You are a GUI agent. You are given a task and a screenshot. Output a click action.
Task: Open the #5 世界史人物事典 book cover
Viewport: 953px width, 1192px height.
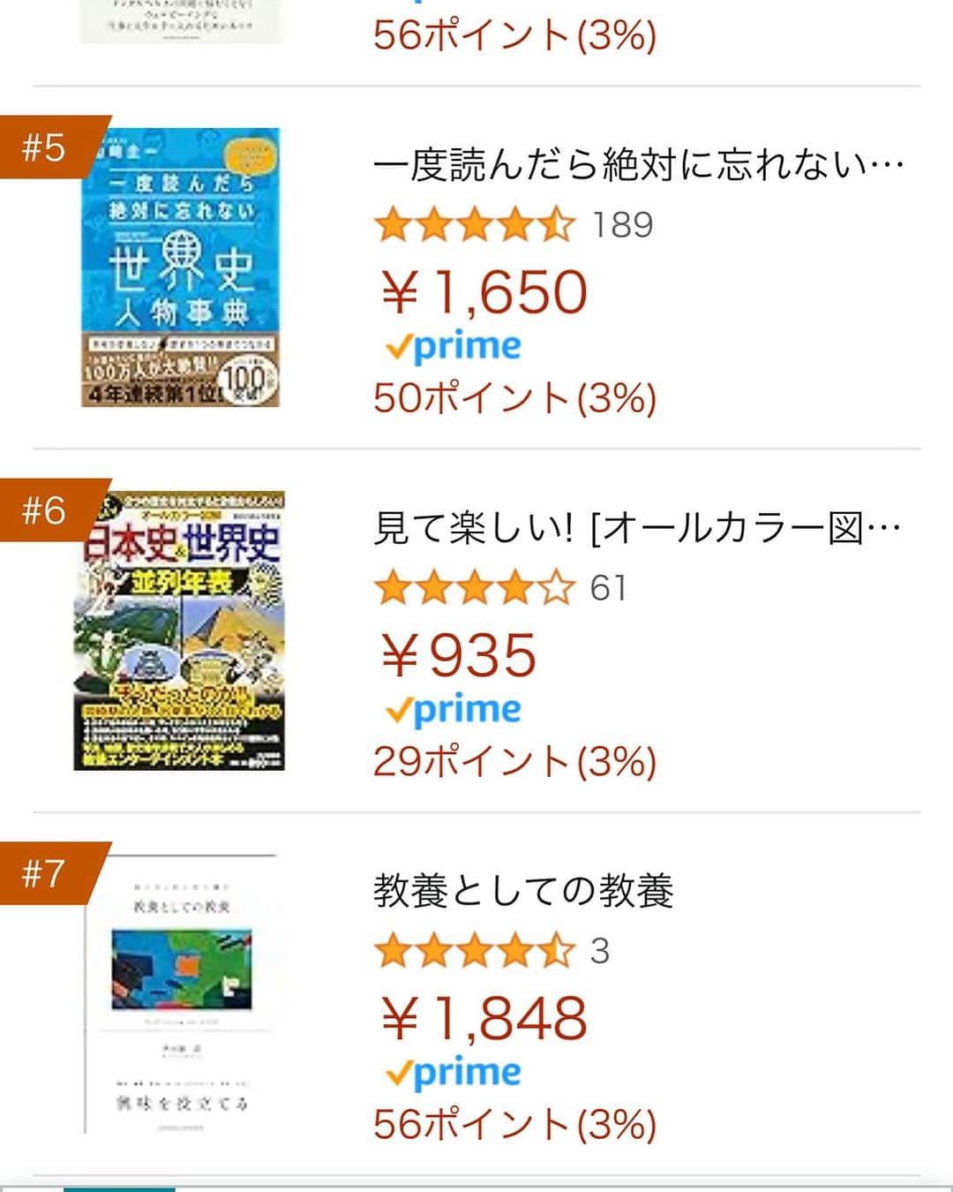181,268
